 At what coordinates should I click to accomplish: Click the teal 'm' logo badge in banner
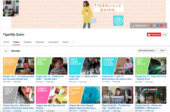tap(118, 20)
